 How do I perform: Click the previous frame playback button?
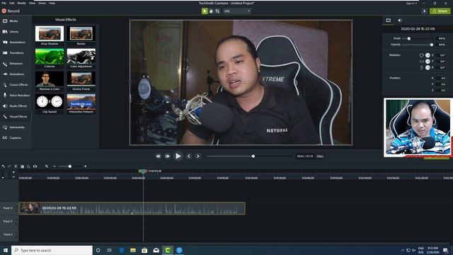pos(158,156)
